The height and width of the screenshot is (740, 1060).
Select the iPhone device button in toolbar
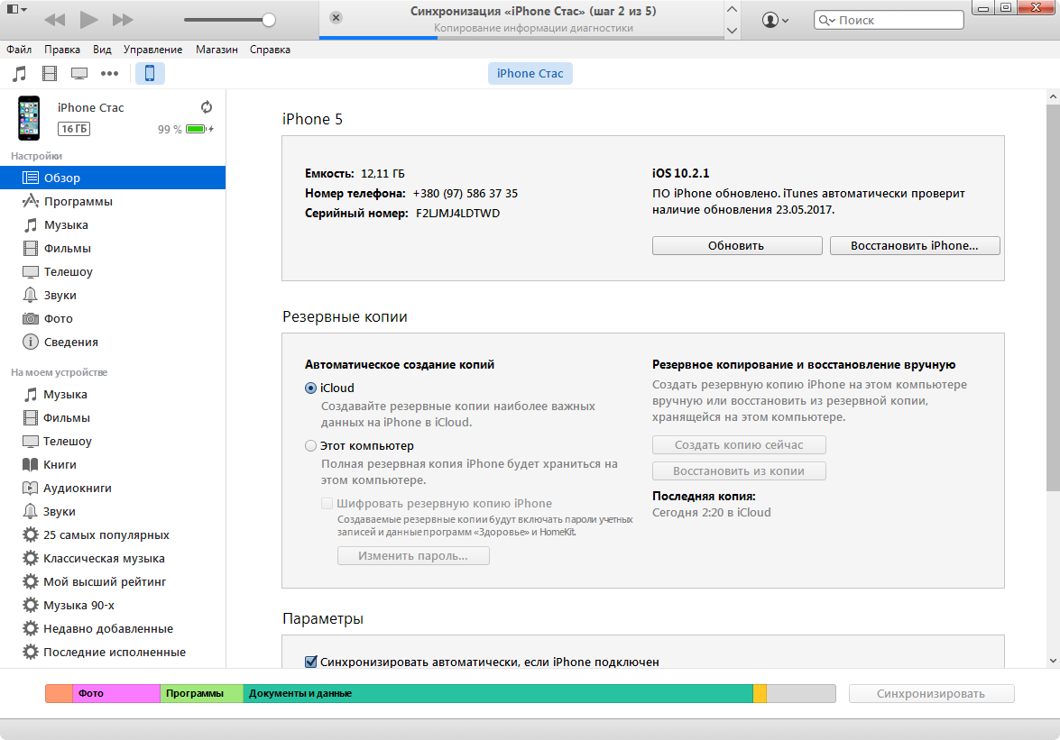click(x=150, y=74)
